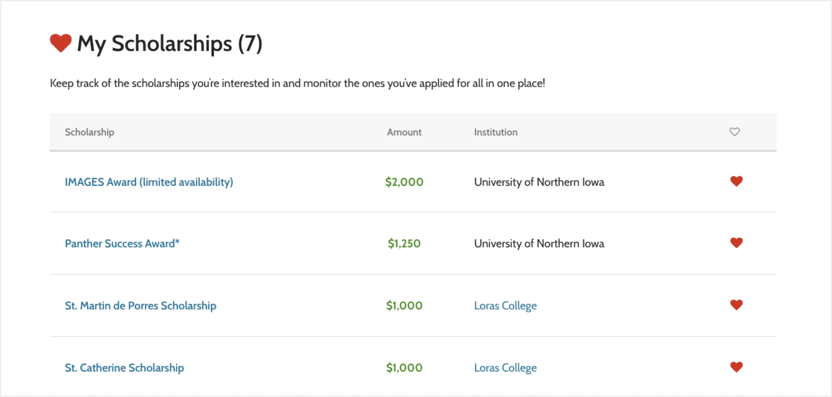Open the St. Catherine Scholarship link
The image size is (832, 397).
coord(124,368)
